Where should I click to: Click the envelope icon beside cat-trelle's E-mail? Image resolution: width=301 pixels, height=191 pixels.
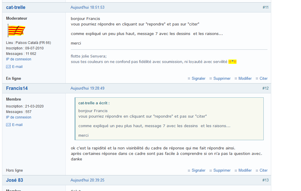8,67
